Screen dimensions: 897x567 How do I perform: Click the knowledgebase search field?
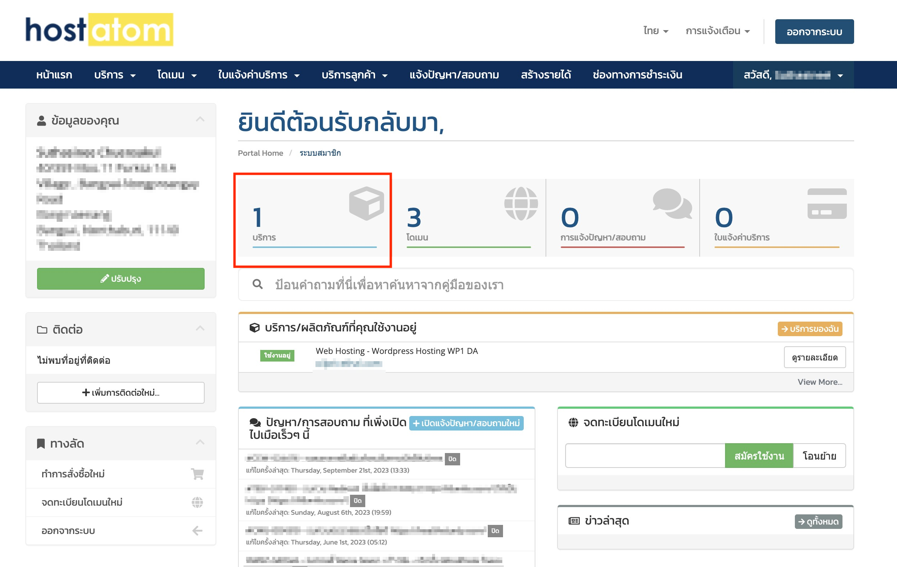[x=546, y=285]
